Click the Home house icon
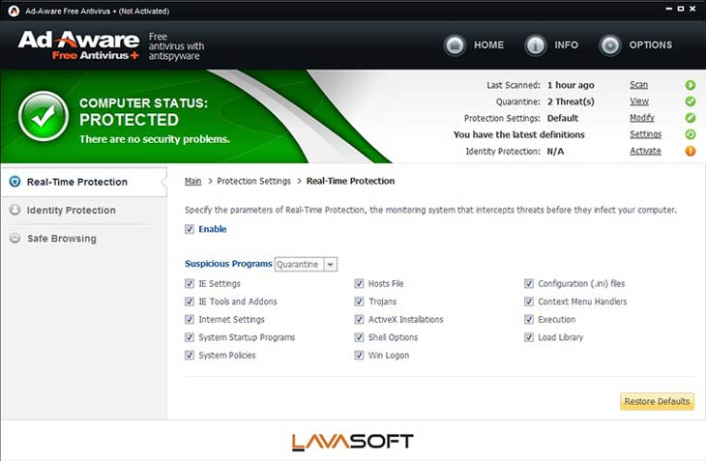 click(455, 45)
